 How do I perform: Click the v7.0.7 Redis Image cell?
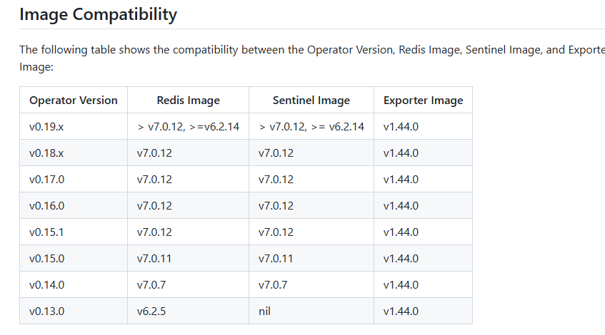(189, 284)
